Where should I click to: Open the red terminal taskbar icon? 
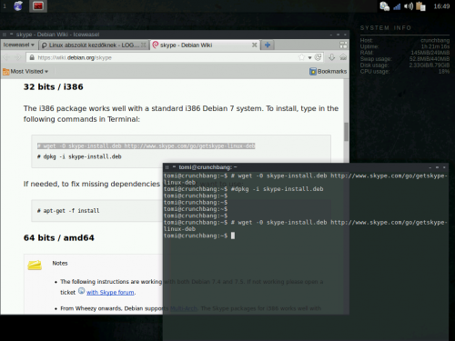(38, 5)
